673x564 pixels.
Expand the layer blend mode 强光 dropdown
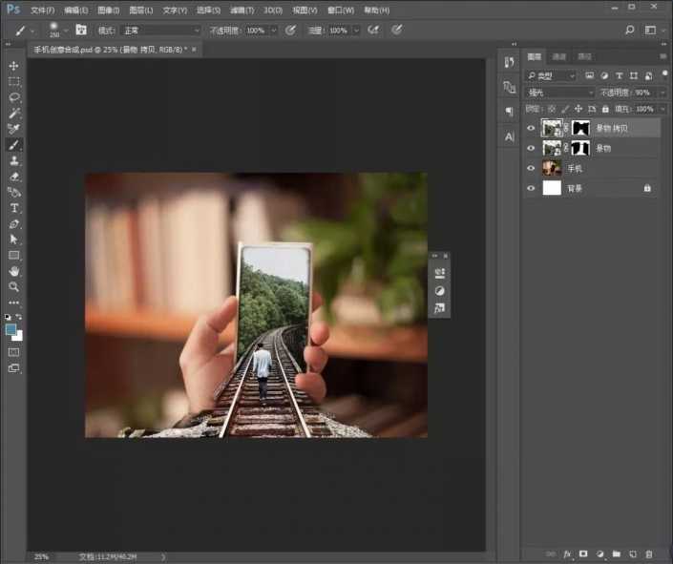(560, 93)
